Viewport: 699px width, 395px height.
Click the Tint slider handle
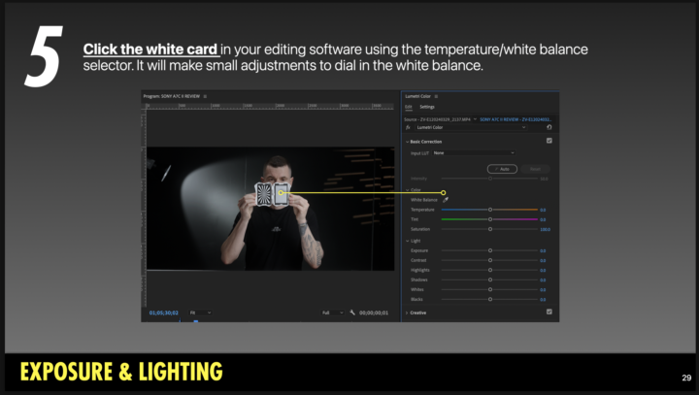pyautogui.click(x=490, y=219)
